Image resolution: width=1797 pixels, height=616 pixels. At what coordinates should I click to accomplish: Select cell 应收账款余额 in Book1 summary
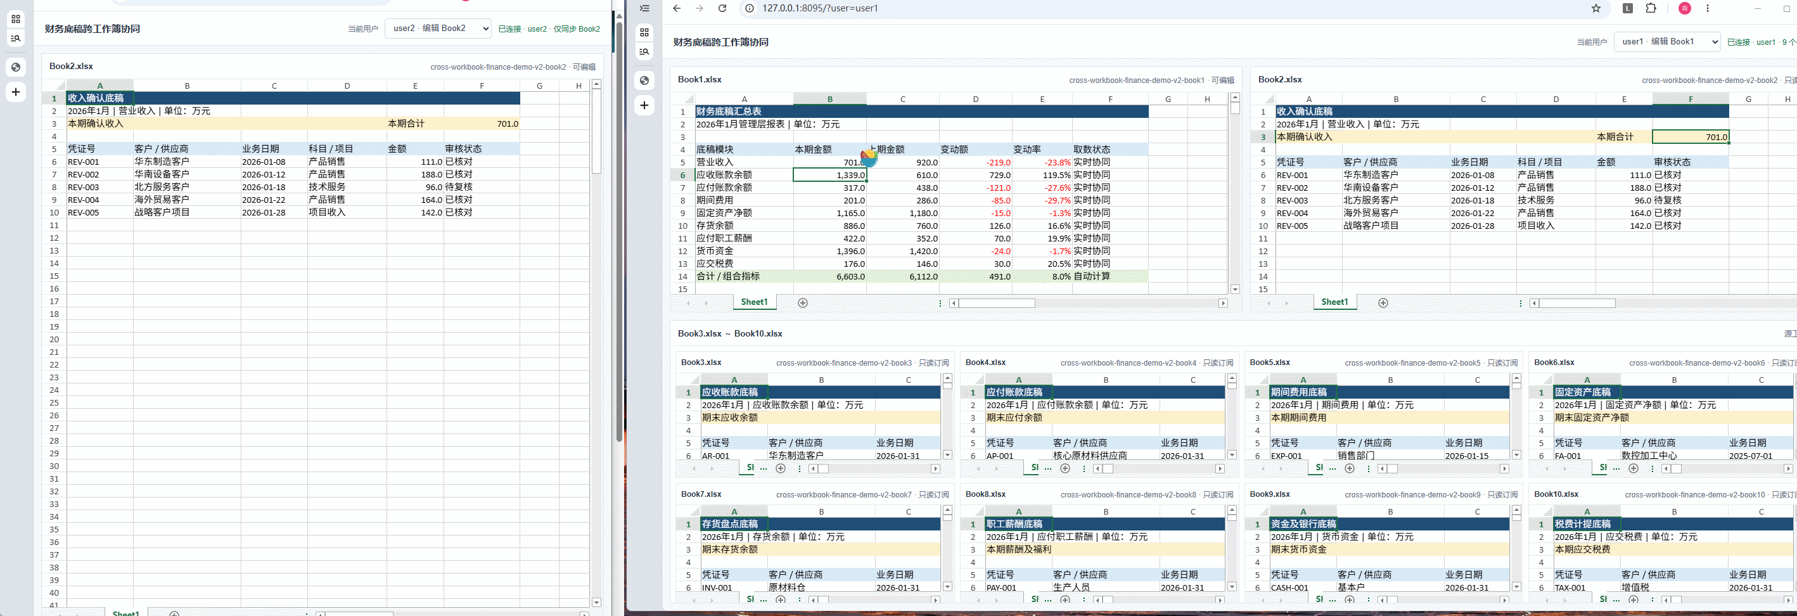pos(744,175)
